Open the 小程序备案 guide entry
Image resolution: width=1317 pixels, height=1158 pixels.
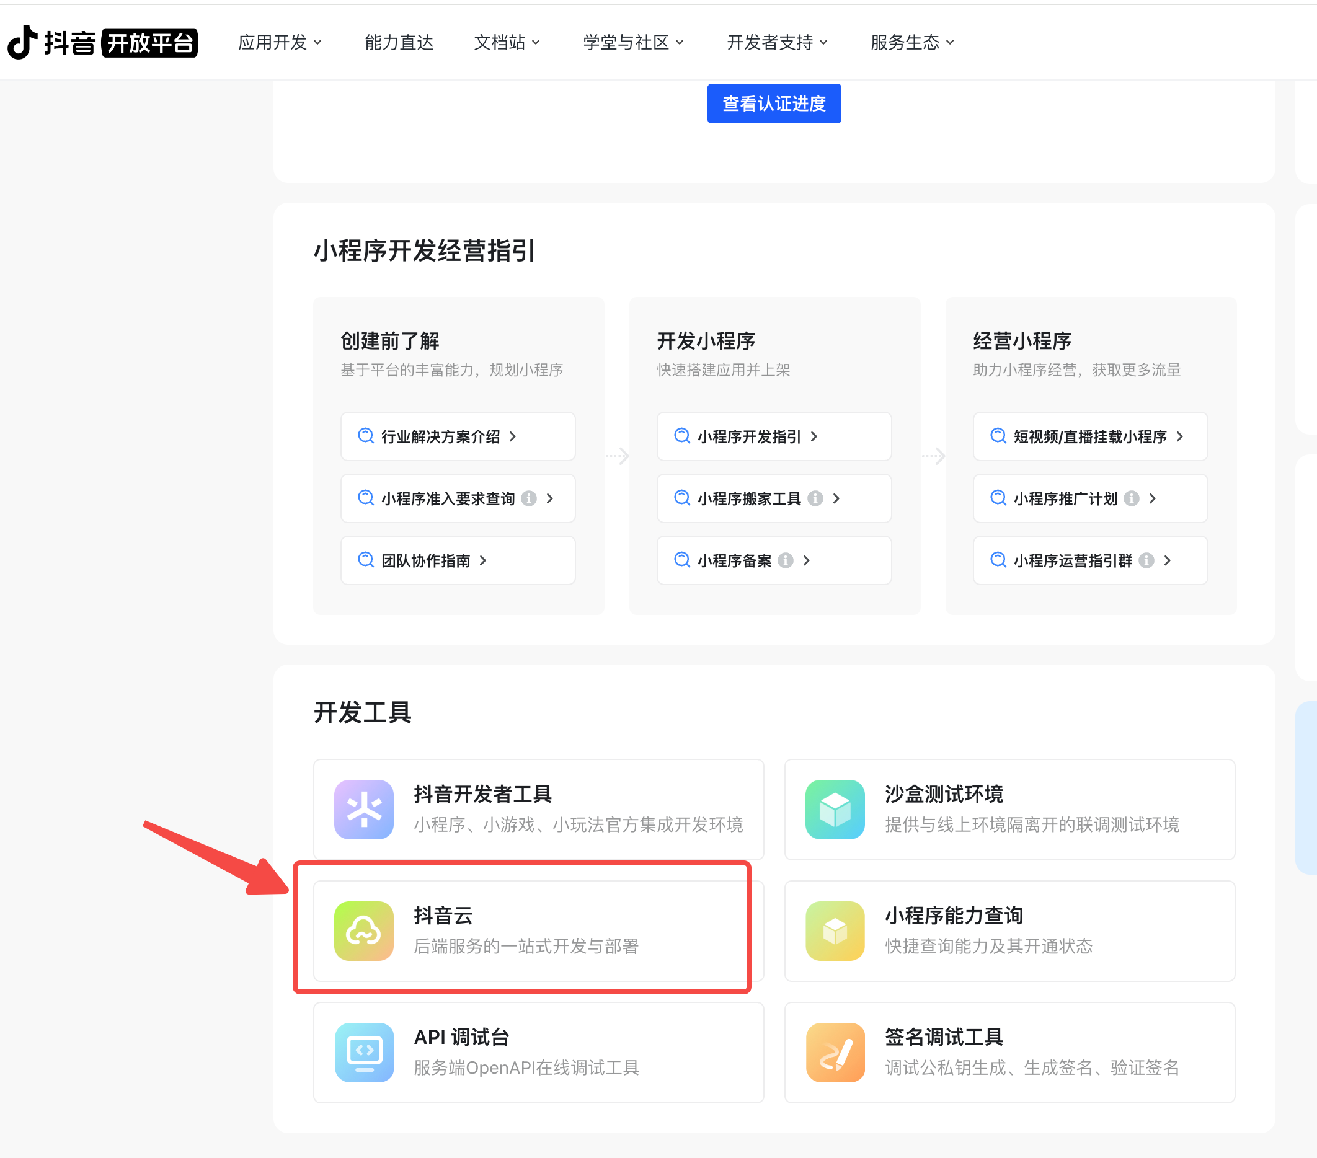(735, 560)
